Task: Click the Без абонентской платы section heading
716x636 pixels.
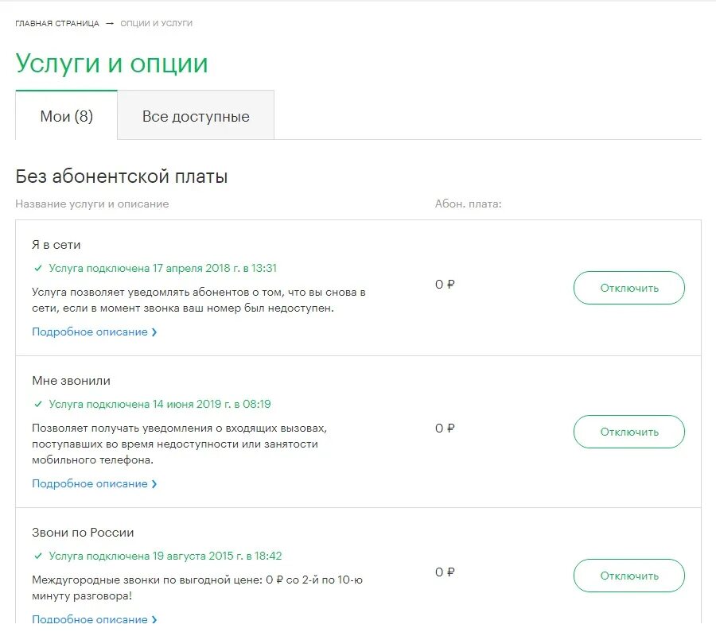Action: click(122, 176)
